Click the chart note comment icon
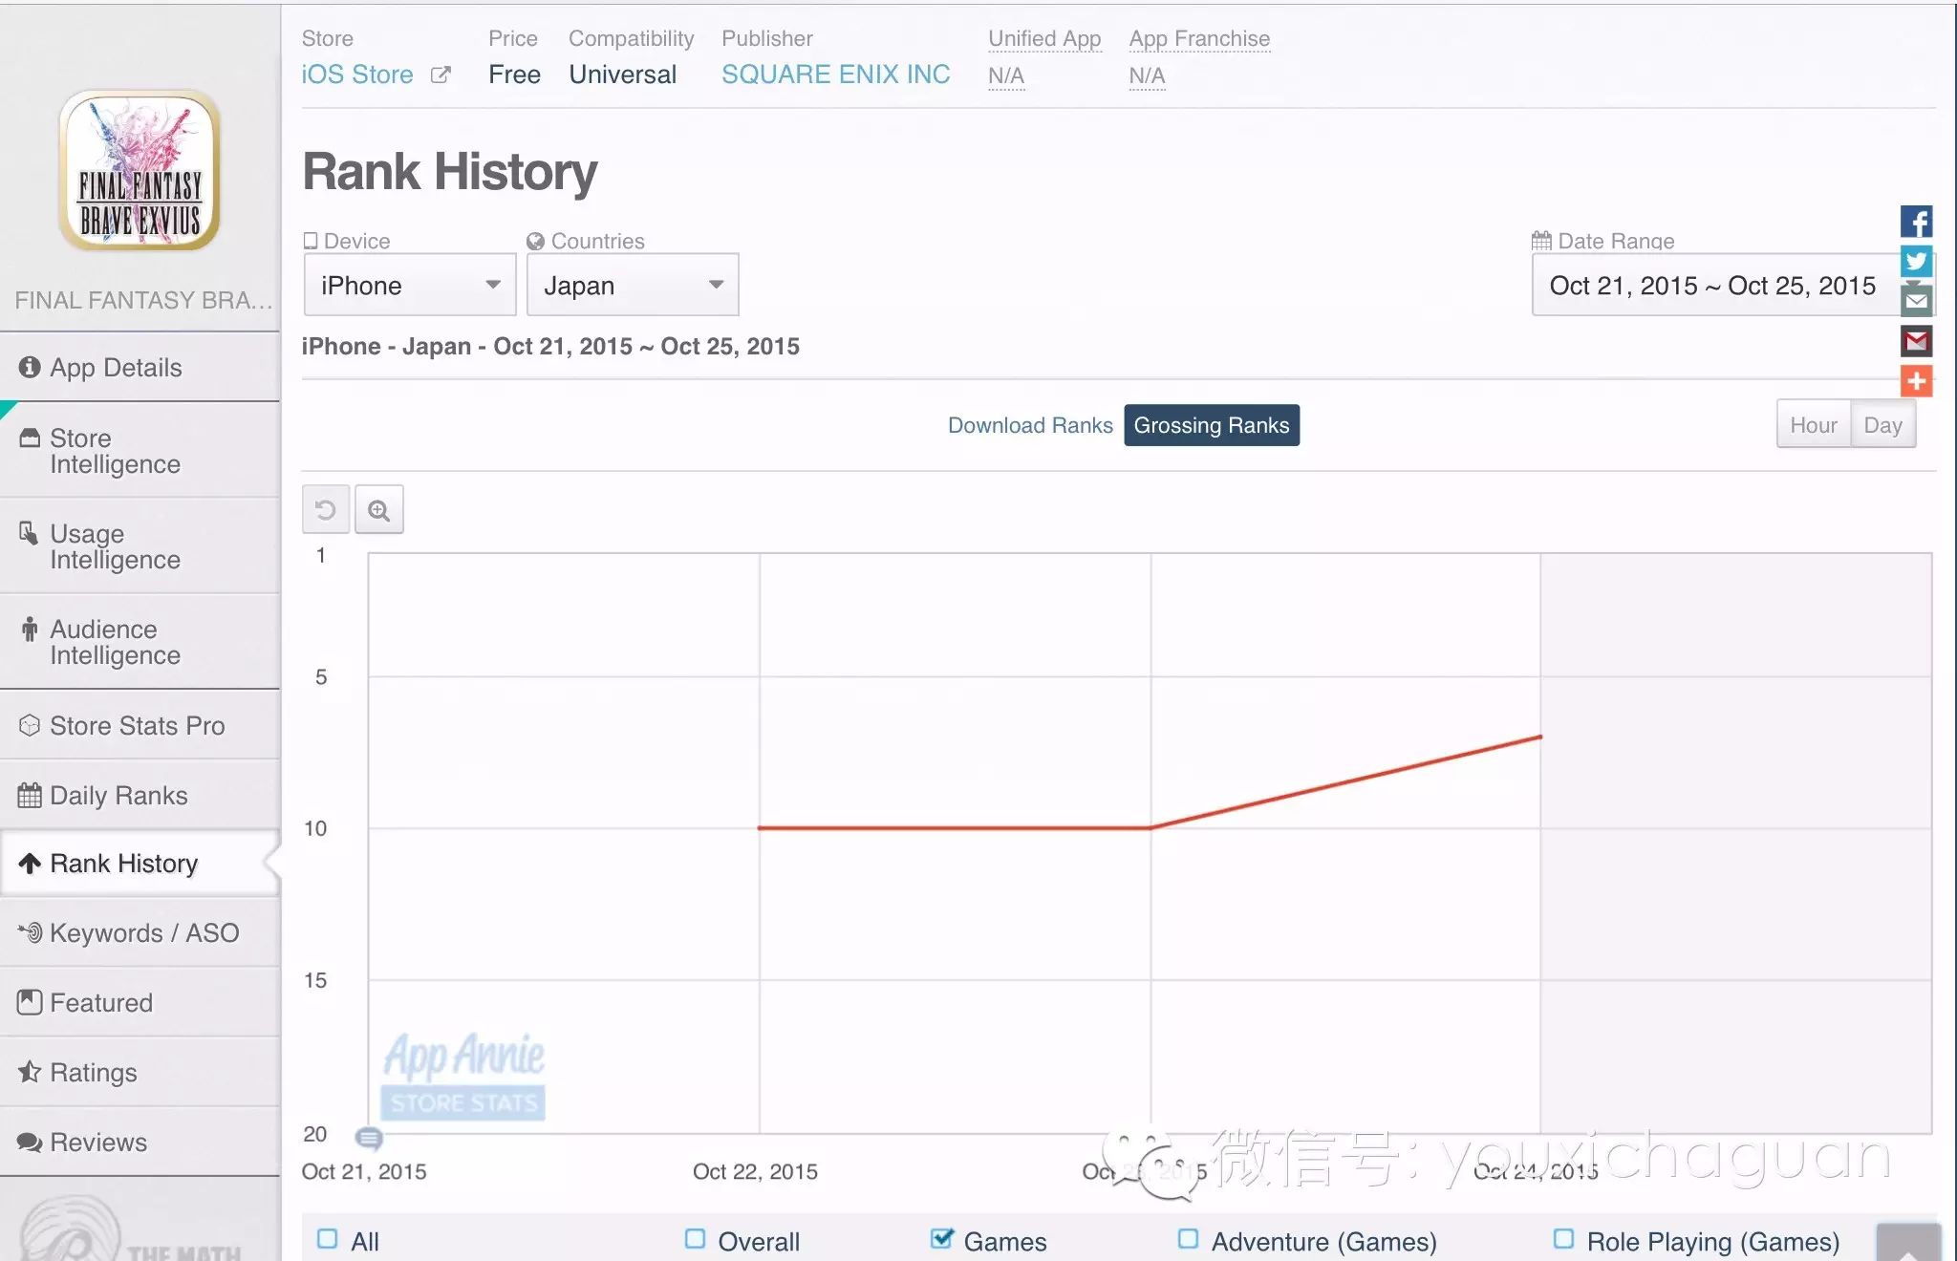 tap(369, 1138)
